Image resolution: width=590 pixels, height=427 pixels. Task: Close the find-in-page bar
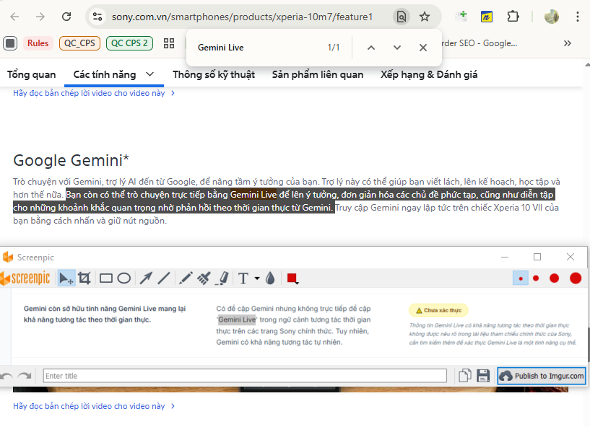pyautogui.click(x=423, y=48)
